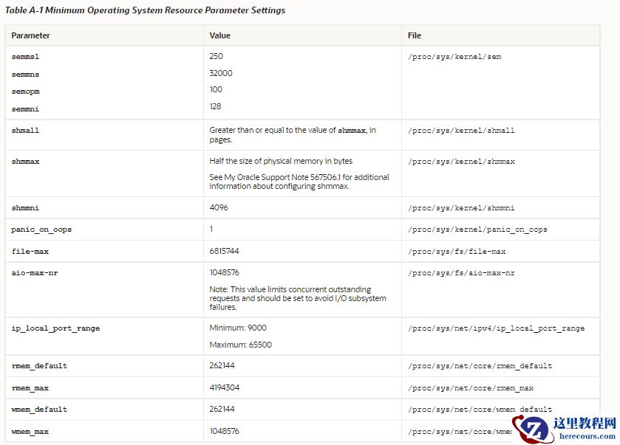Click the File column header
Screen dimensions: 620x445
click(415, 35)
